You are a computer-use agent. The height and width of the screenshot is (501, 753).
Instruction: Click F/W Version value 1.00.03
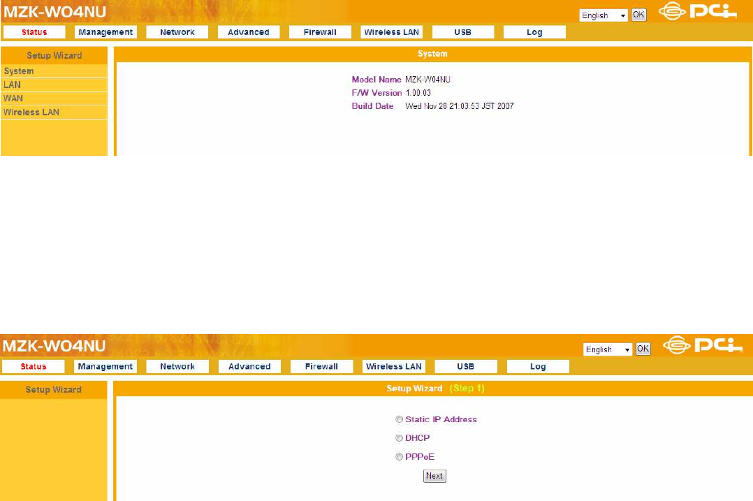418,93
